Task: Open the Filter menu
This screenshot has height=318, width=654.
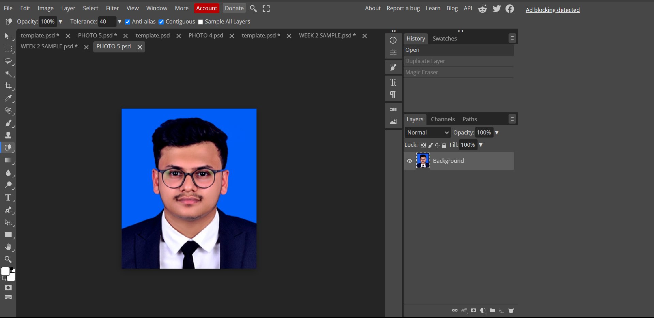Action: (x=112, y=8)
